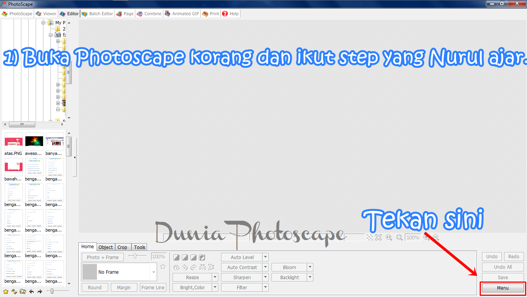The image size is (527, 297).
Task: Open the No Frame selection combo box
Action: [119, 272]
